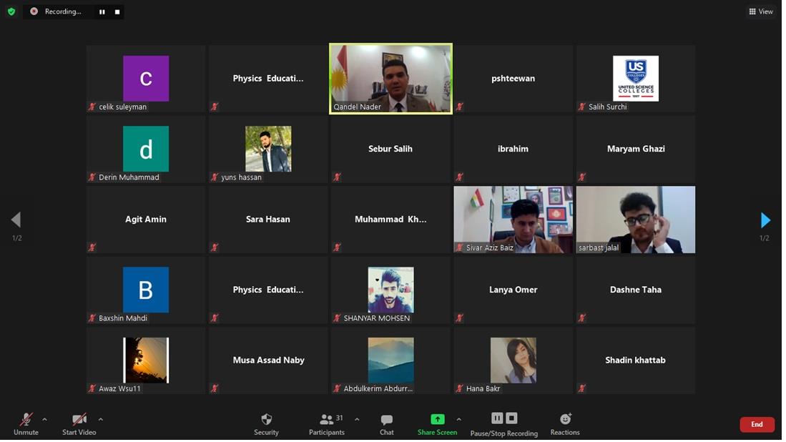Open the Reactions emoji menu
The width and height of the screenshot is (786, 442).
coord(565,423)
